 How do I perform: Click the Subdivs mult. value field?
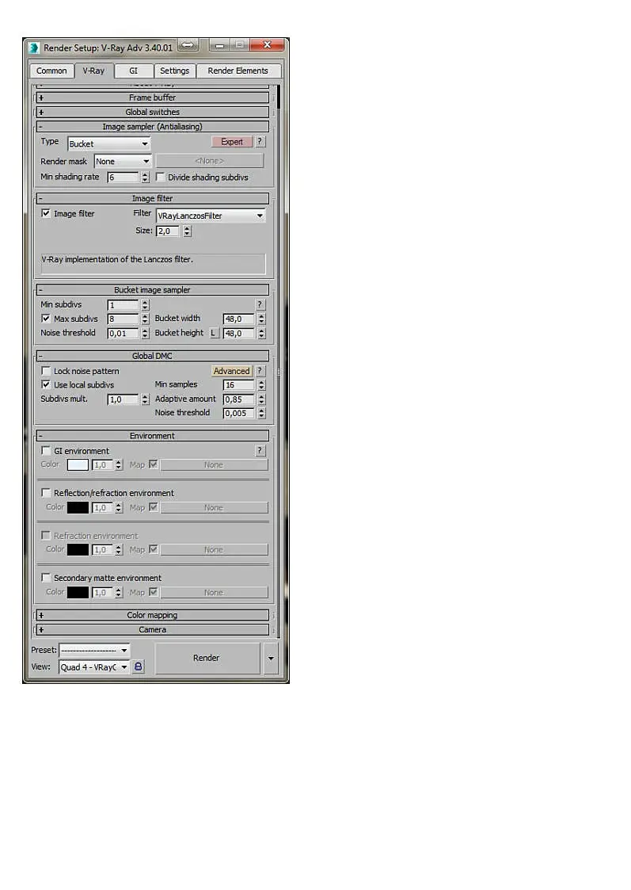click(123, 399)
